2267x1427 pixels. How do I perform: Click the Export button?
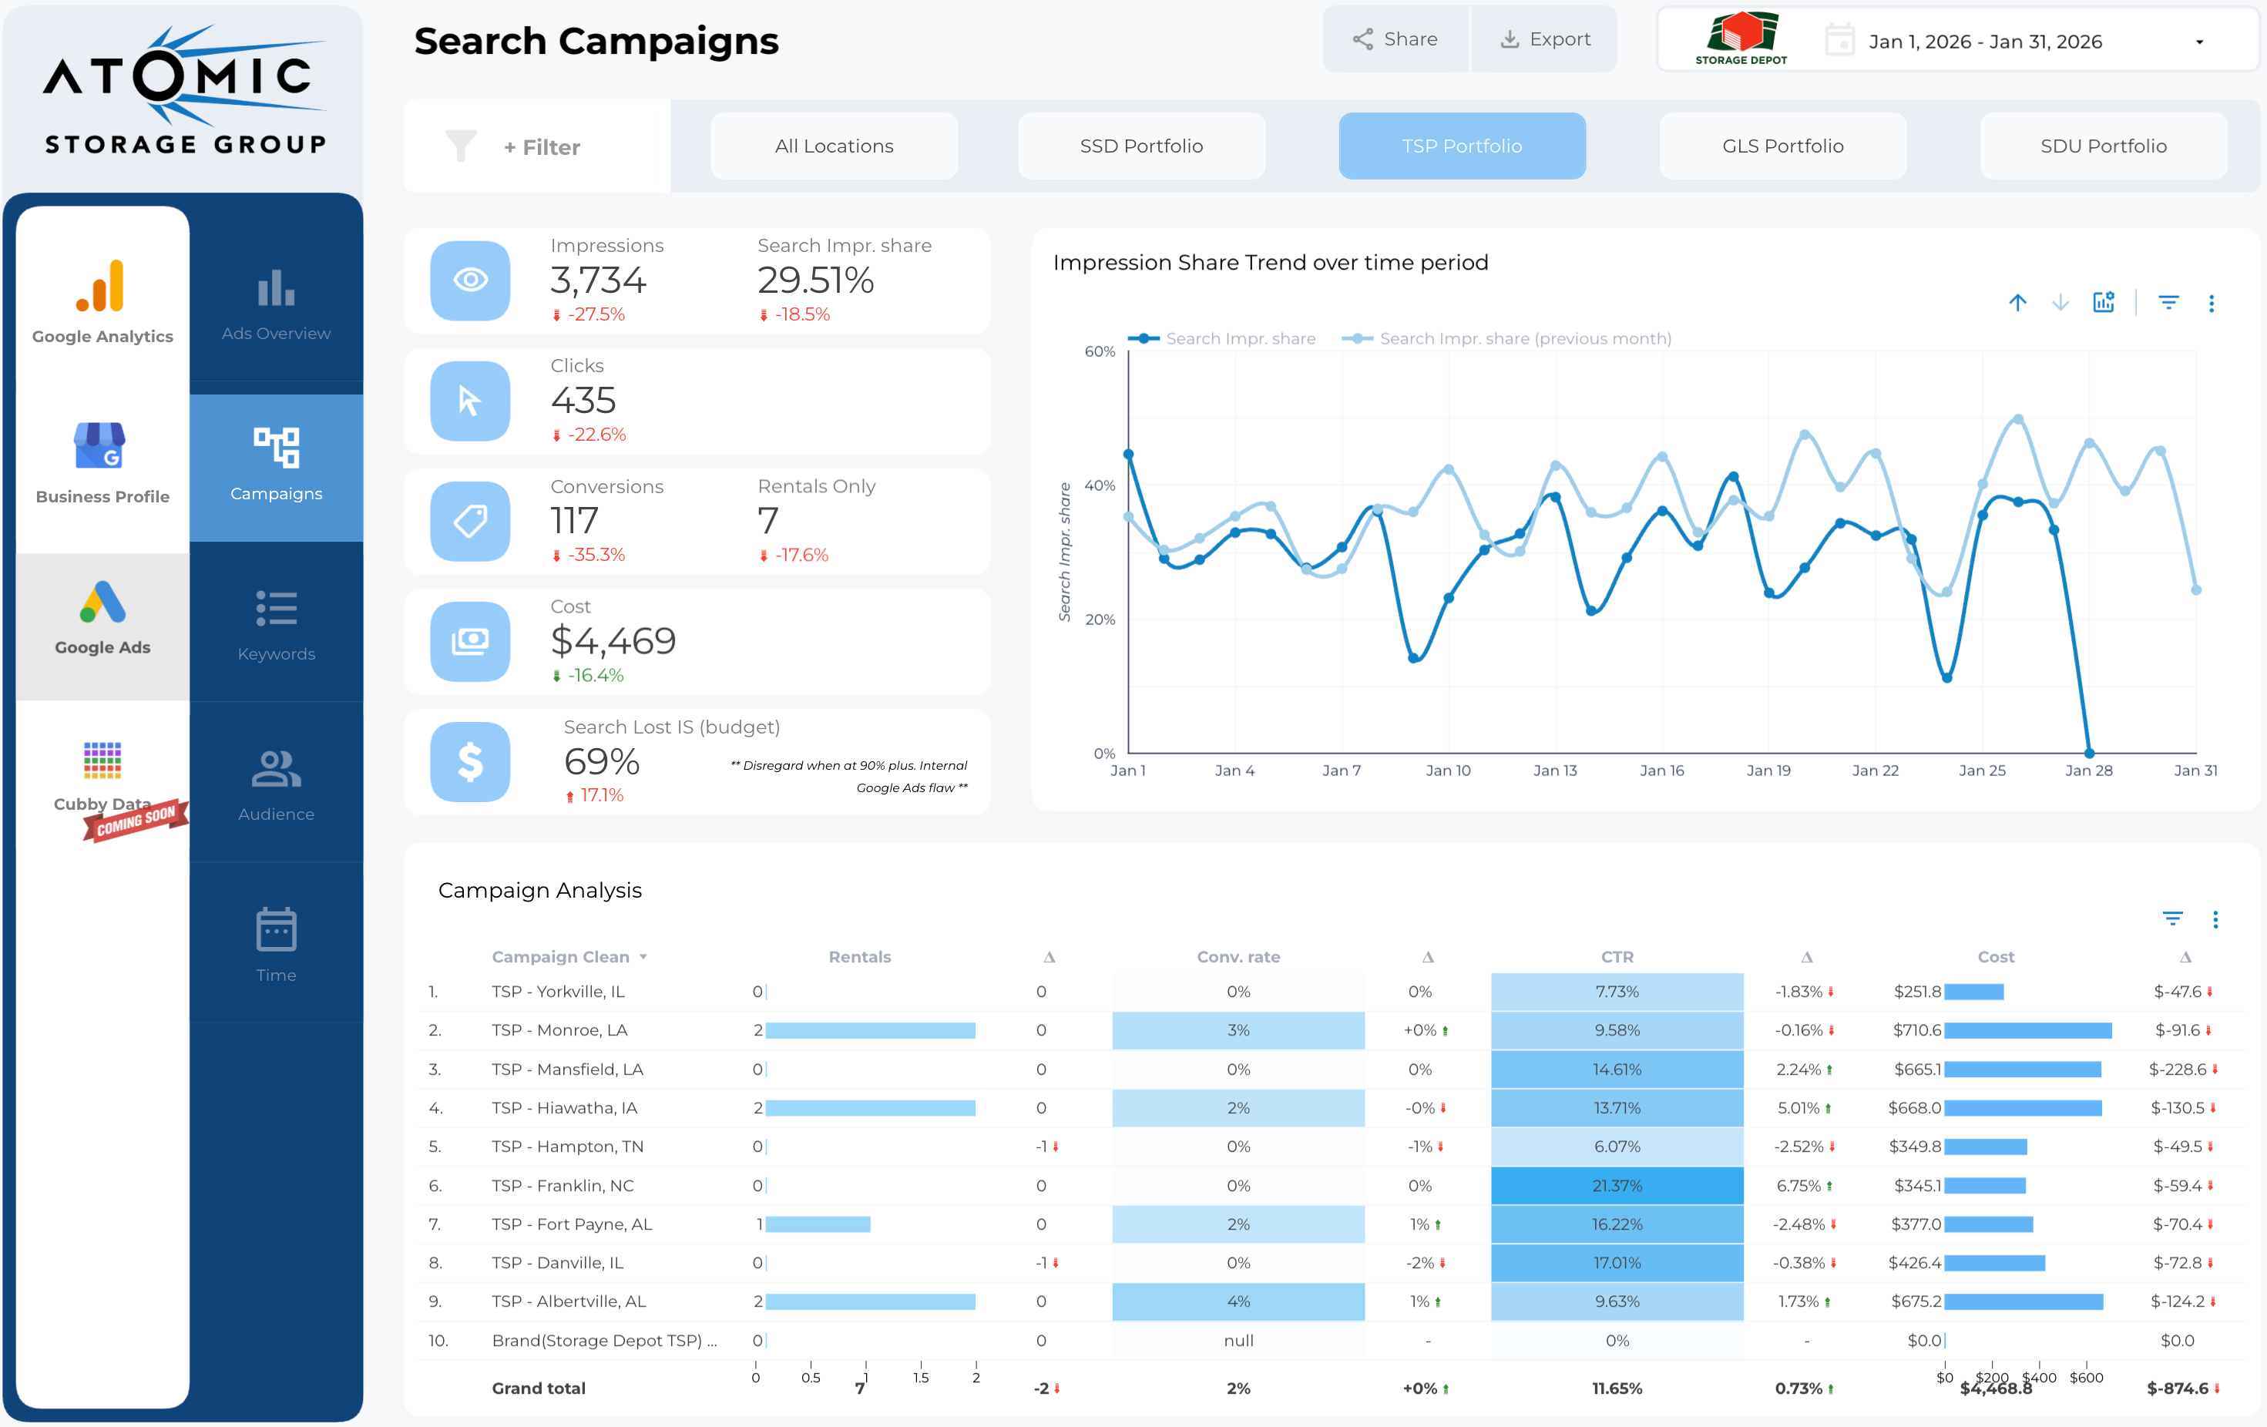point(1545,39)
